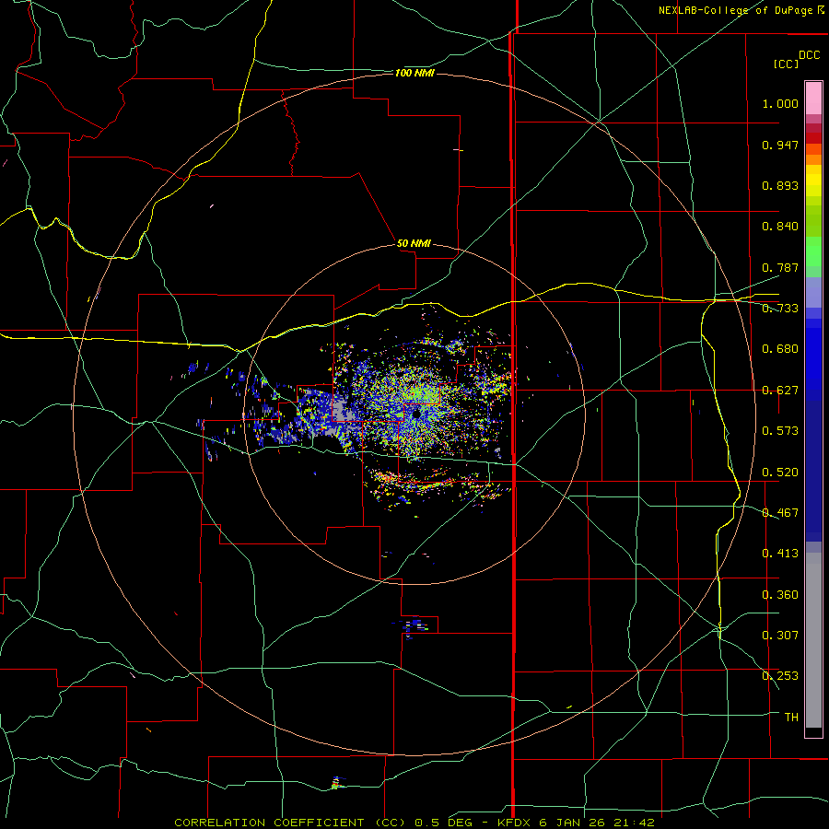Click the 0.253 scale value
This screenshot has height=829, width=829.
[x=780, y=676]
